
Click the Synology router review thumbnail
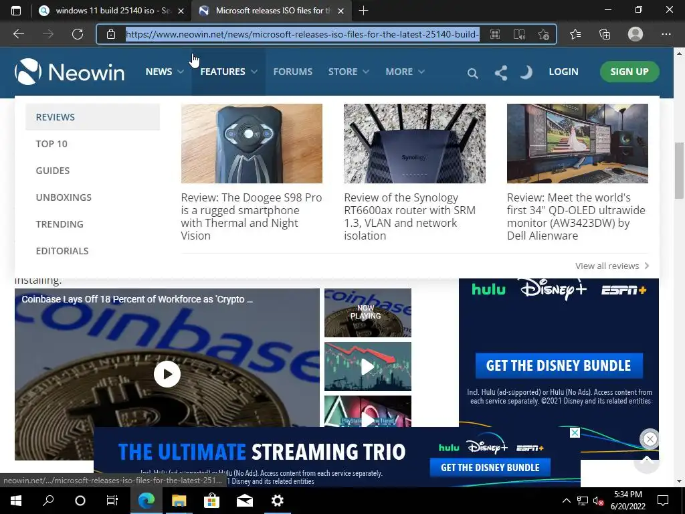pyautogui.click(x=415, y=143)
